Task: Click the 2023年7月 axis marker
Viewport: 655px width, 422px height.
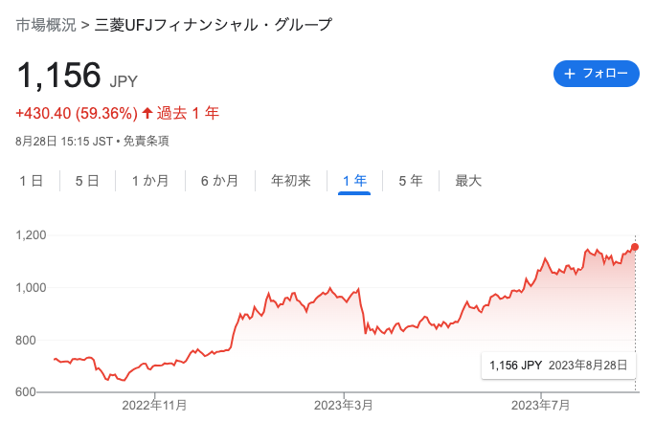Action: point(540,405)
